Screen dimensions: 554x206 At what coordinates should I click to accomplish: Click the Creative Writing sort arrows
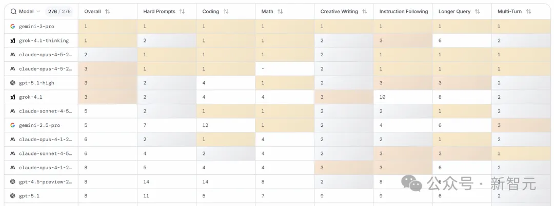tap(365, 11)
